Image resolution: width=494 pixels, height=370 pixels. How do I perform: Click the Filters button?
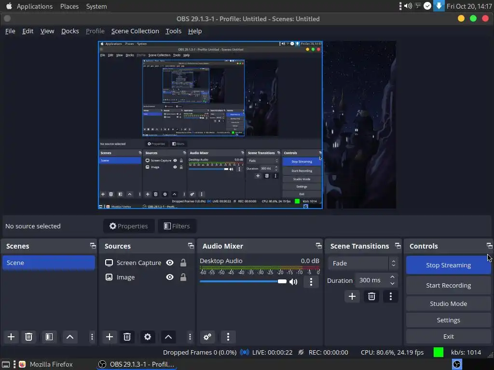click(177, 226)
